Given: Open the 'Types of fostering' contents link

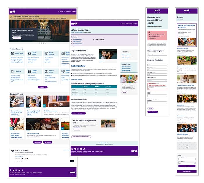Looking at the screenshot, I should (100, 39).
